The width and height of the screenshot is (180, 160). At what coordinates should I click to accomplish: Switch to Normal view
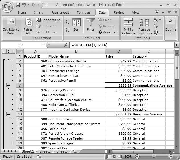(x=109, y=157)
